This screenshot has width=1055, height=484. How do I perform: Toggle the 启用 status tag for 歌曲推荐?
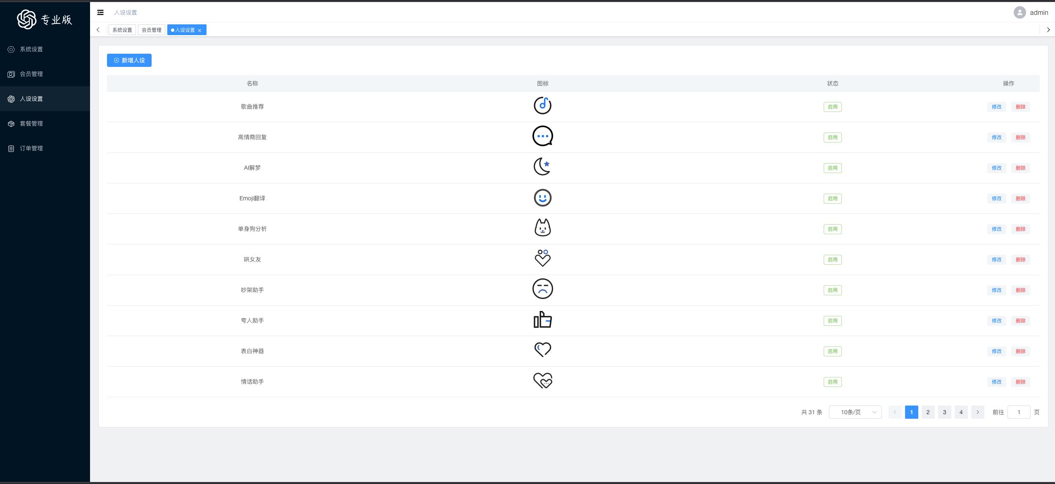tap(832, 107)
